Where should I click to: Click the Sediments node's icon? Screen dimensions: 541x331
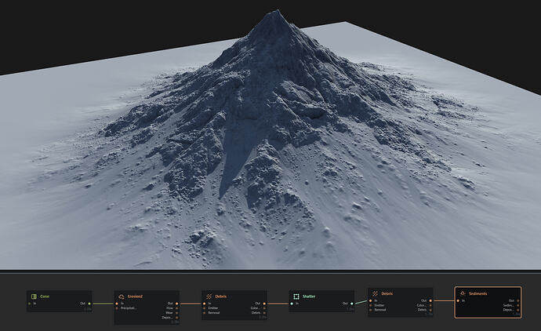coord(463,293)
